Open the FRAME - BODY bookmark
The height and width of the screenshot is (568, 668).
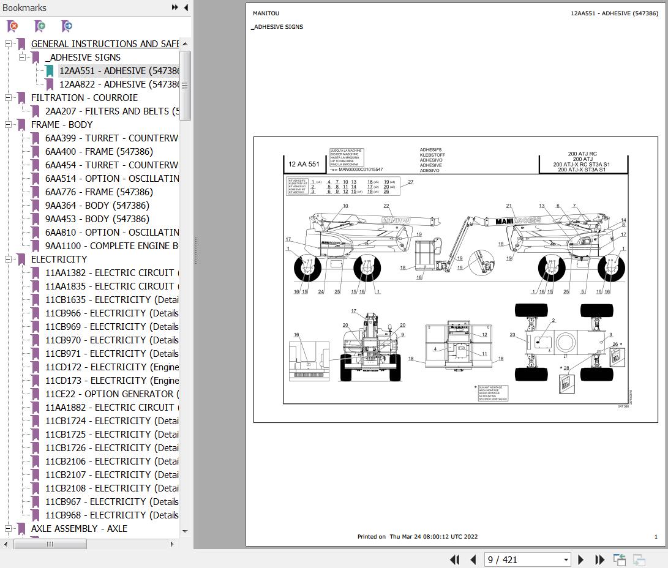[62, 125]
